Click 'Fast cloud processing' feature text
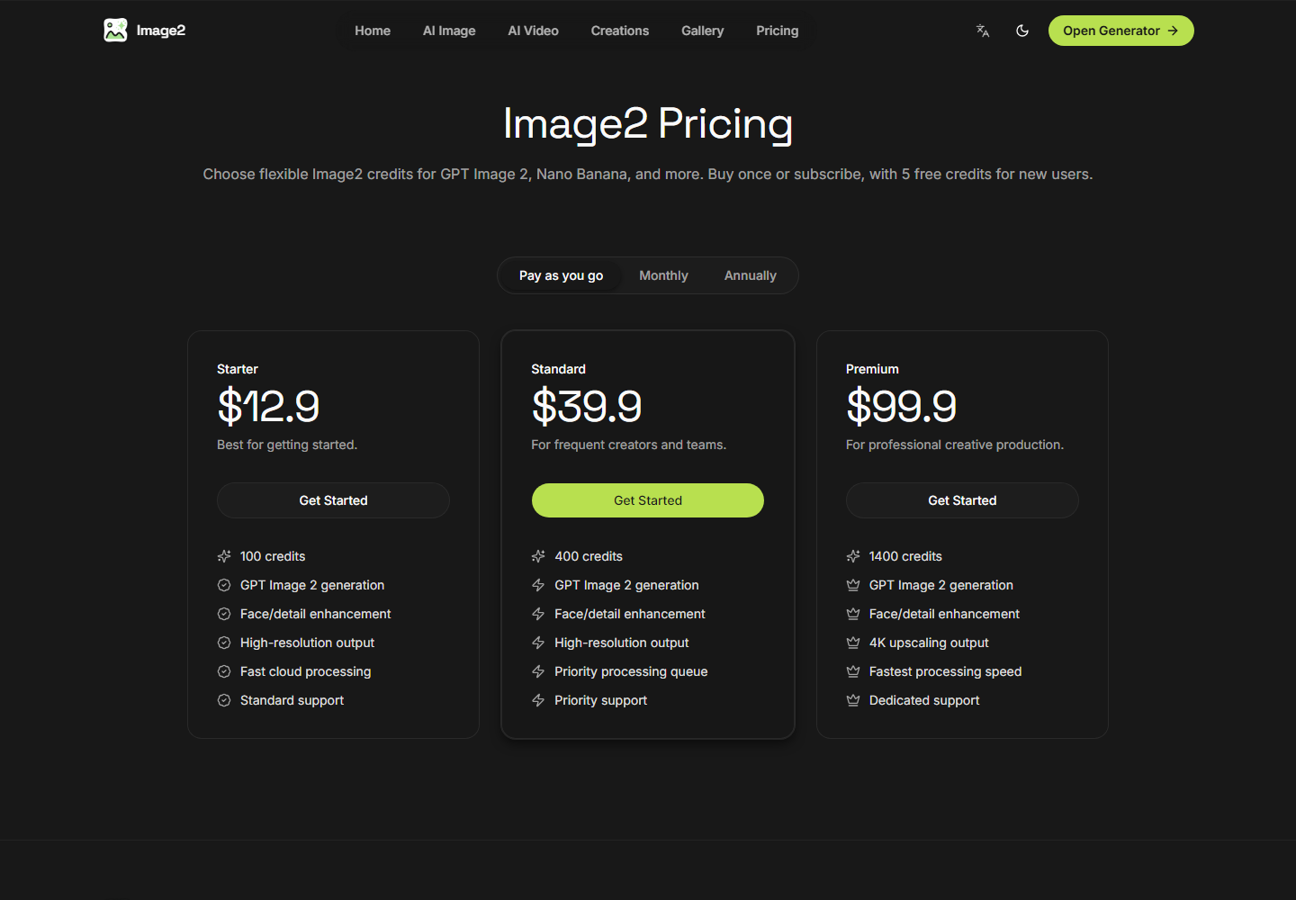 (x=305, y=671)
